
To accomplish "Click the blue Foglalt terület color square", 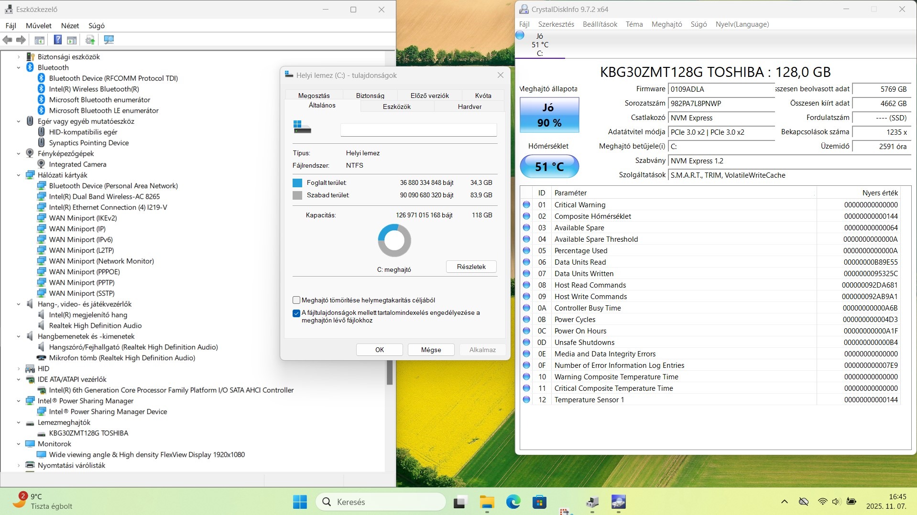I will click(297, 183).
